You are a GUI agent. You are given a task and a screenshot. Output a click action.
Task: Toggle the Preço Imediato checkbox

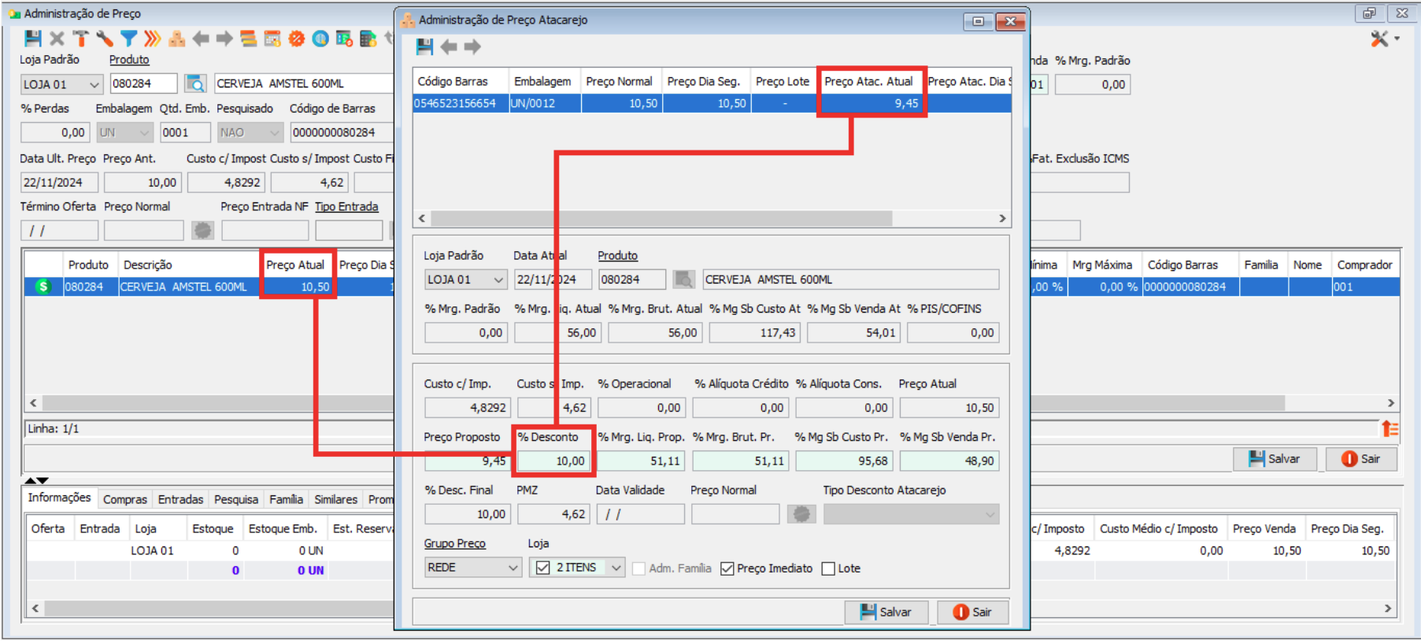coord(727,569)
